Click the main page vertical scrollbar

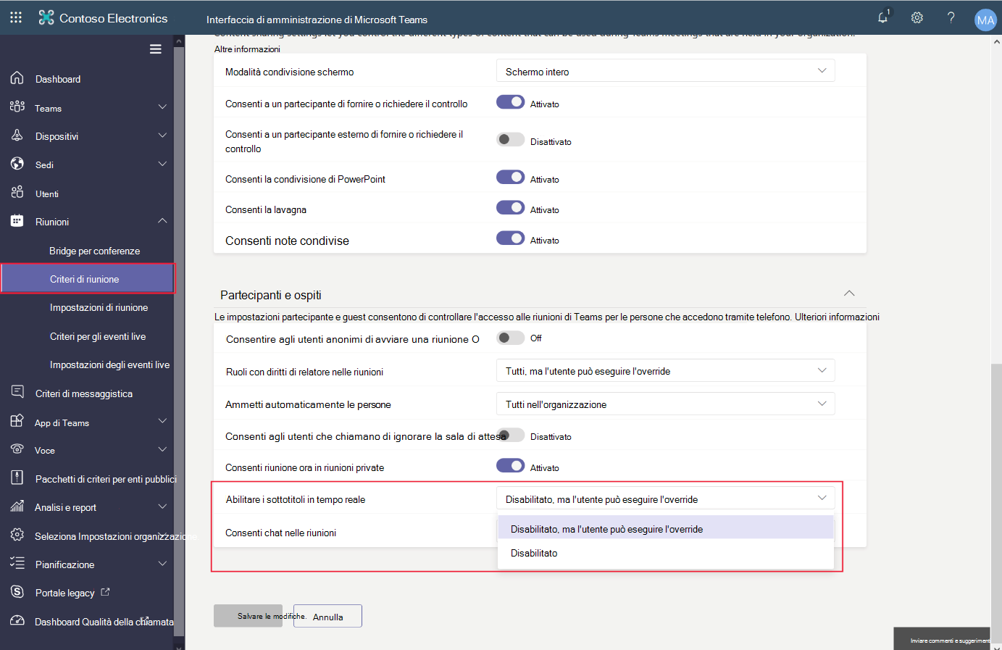click(996, 502)
